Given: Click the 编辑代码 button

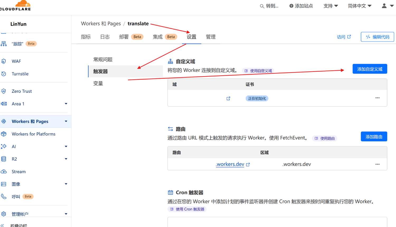Looking at the screenshot, I should (378, 37).
